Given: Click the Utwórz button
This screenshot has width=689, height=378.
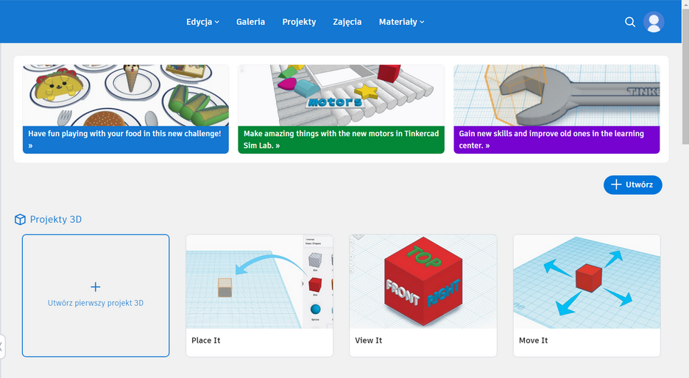Looking at the screenshot, I should point(633,185).
